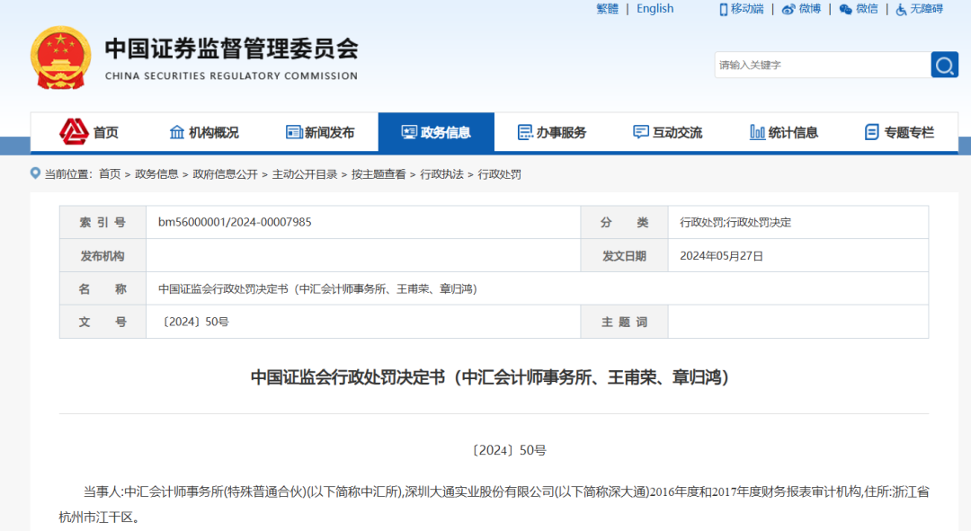Click the 发文日期 label cell
The height and width of the screenshot is (531, 971).
tap(624, 255)
